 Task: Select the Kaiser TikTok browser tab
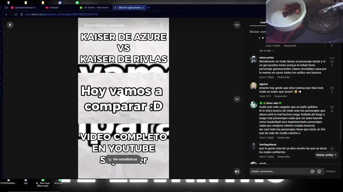click(x=130, y=7)
